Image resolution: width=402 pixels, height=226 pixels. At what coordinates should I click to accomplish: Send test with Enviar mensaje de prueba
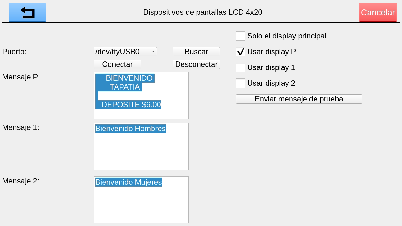pyautogui.click(x=299, y=99)
